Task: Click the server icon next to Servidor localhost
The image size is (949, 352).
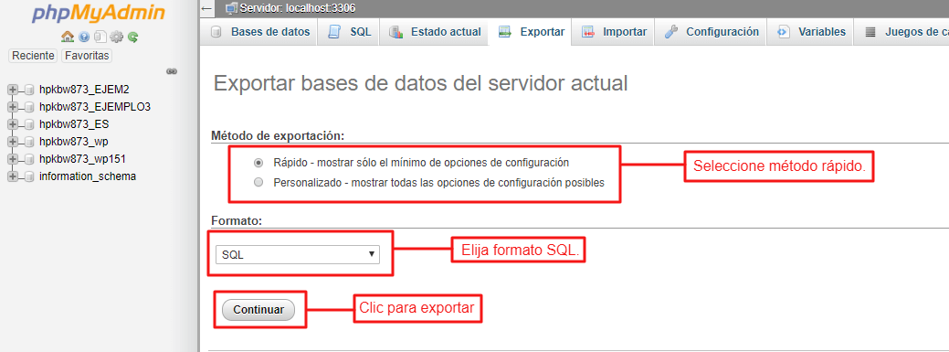Action: [x=230, y=8]
